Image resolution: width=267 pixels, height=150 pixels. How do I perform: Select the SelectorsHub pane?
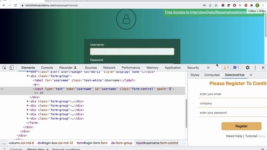234,75
